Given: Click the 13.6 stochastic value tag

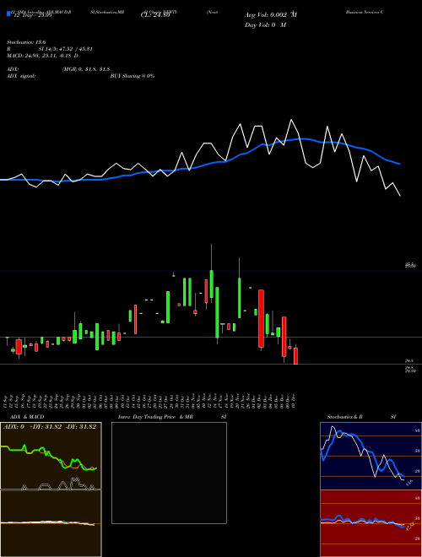Looking at the screenshot, I should click(408, 483).
